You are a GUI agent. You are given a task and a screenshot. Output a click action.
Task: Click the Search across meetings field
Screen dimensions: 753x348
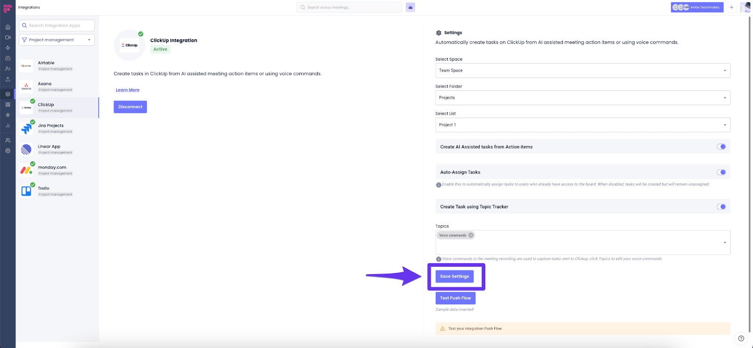(349, 8)
